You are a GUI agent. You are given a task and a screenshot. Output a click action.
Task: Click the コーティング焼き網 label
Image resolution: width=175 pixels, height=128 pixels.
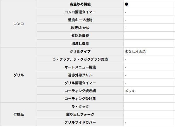80,91
